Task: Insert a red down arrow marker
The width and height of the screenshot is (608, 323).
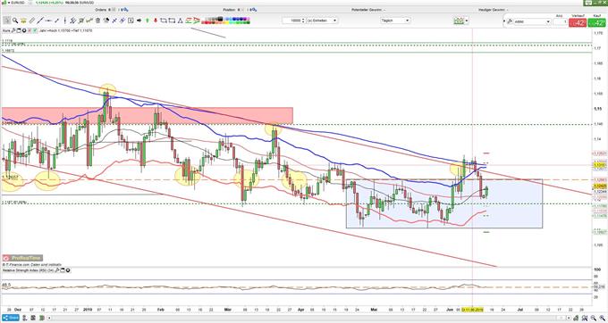Action: coord(156,21)
